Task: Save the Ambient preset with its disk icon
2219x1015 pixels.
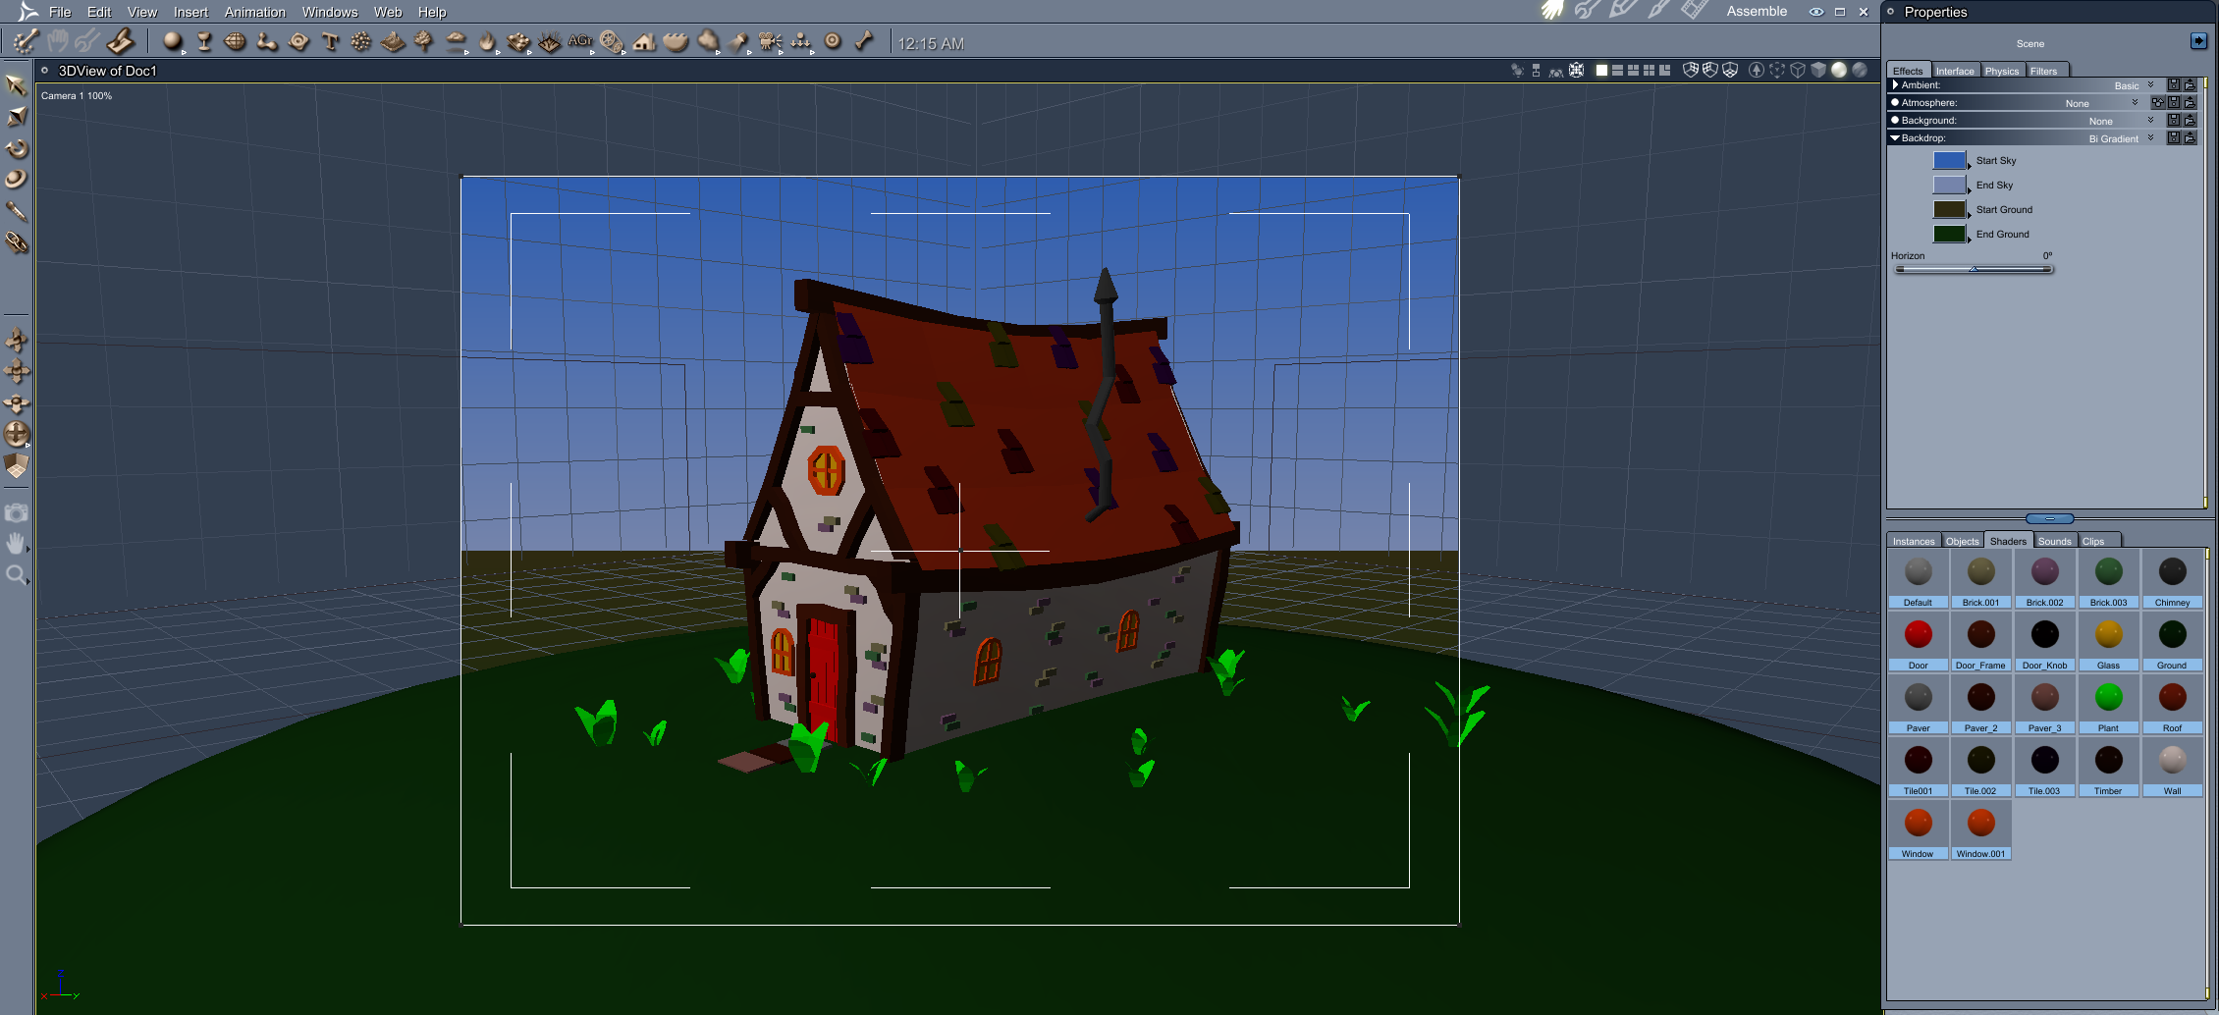Action: (x=2174, y=85)
